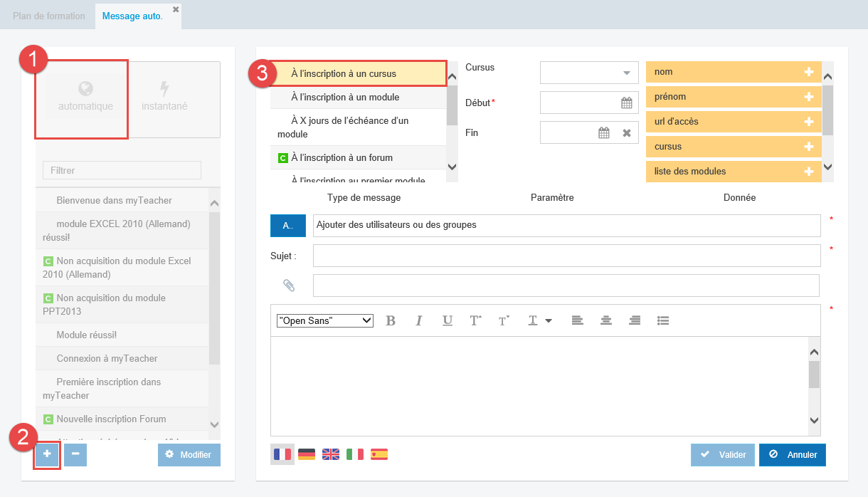Switch to Plan de formation tab

pyautogui.click(x=49, y=16)
